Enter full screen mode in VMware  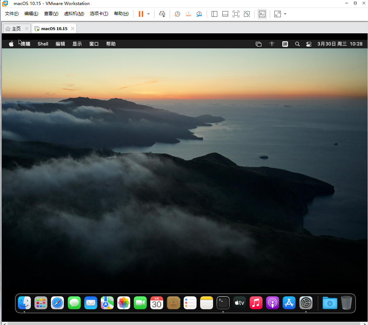236,14
